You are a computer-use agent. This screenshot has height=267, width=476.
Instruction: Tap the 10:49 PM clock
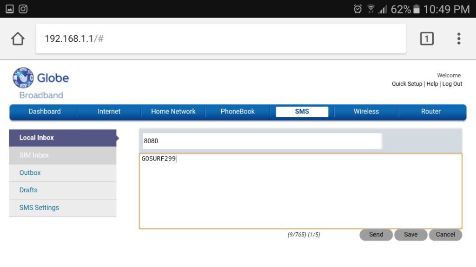446,9
